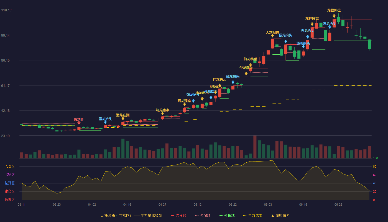Screen dimensions: 388x222
Task: Click the yellow arrow under 天龙归位
Action: point(272,36)
